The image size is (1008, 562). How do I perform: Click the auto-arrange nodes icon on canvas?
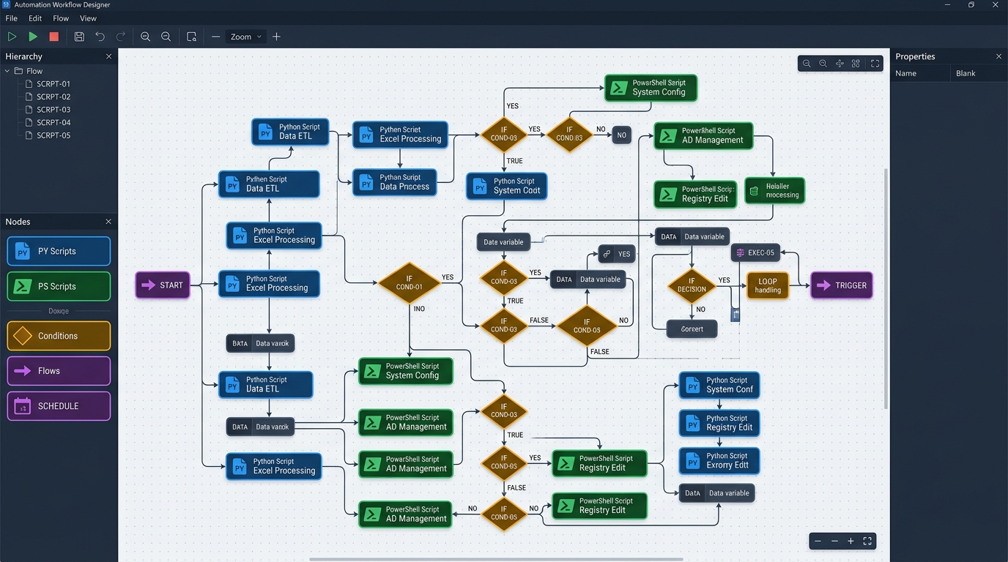tap(856, 64)
